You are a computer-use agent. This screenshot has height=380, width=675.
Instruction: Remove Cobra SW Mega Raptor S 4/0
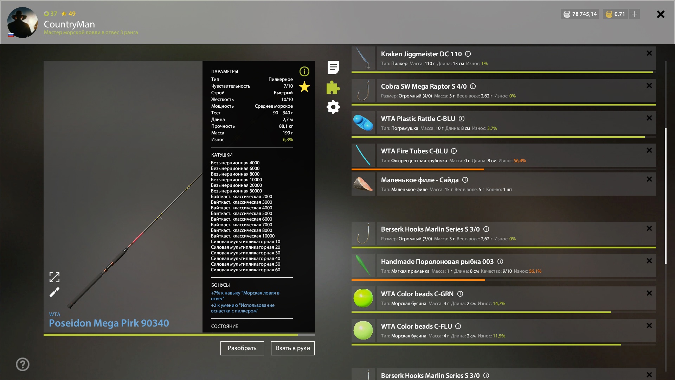[649, 85]
